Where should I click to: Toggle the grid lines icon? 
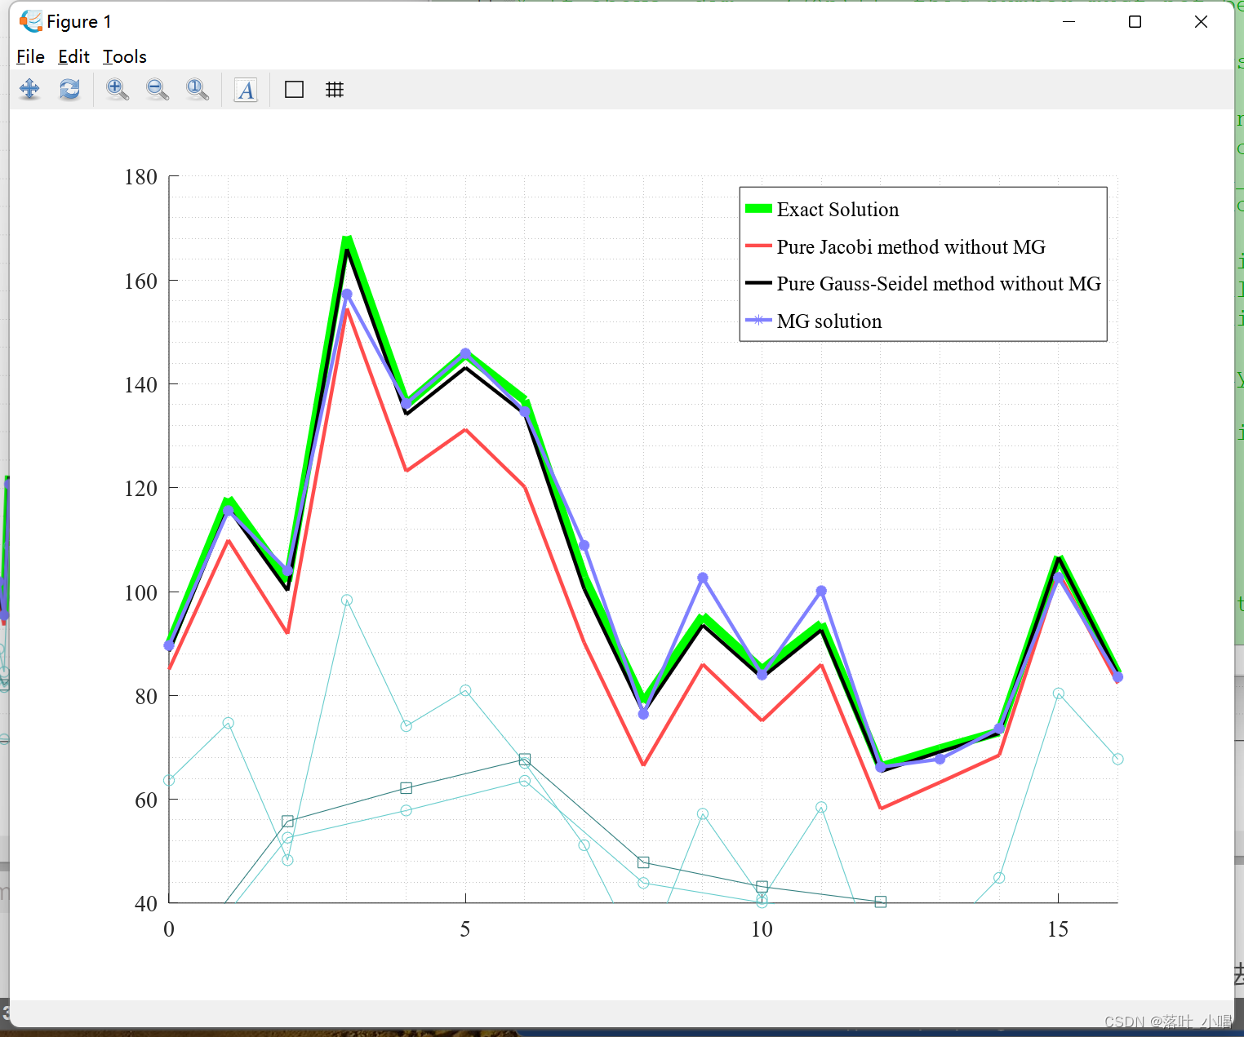(x=335, y=89)
